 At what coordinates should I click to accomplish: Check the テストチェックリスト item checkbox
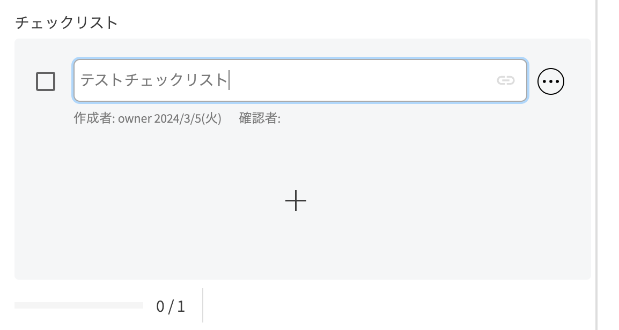click(46, 81)
